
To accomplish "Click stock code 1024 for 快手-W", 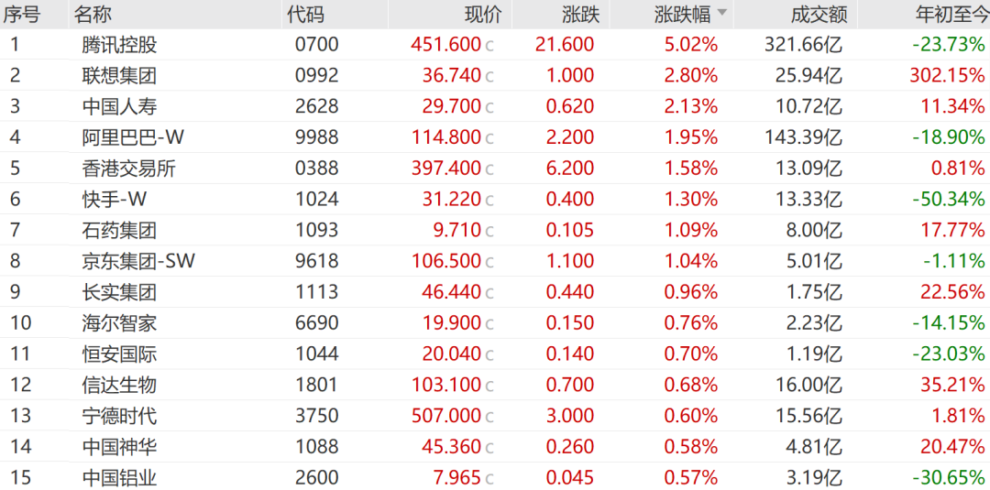I will pos(317,200).
